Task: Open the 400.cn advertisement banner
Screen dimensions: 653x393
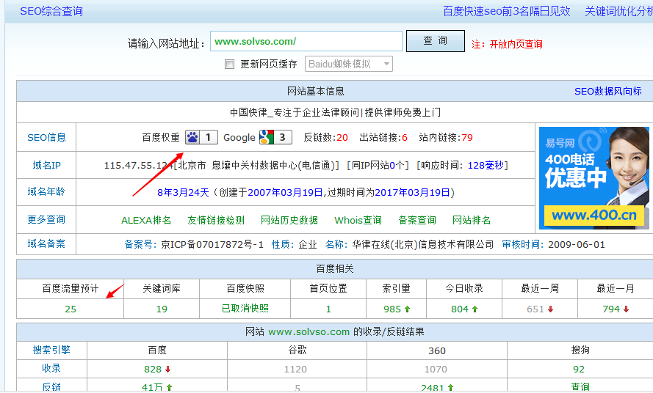Action: (594, 178)
